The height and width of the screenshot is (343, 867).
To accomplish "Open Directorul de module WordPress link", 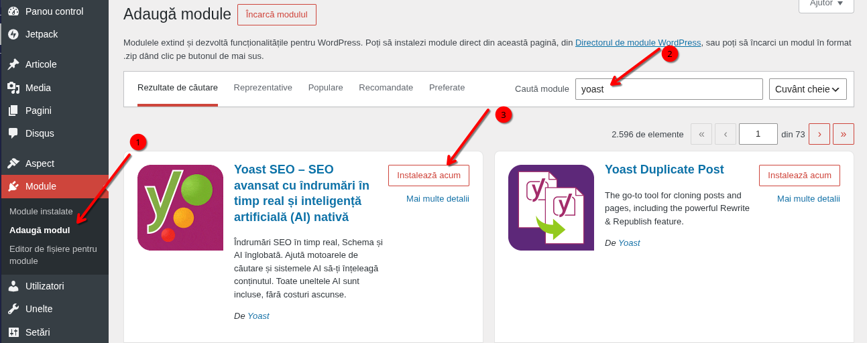I will pyautogui.click(x=638, y=43).
